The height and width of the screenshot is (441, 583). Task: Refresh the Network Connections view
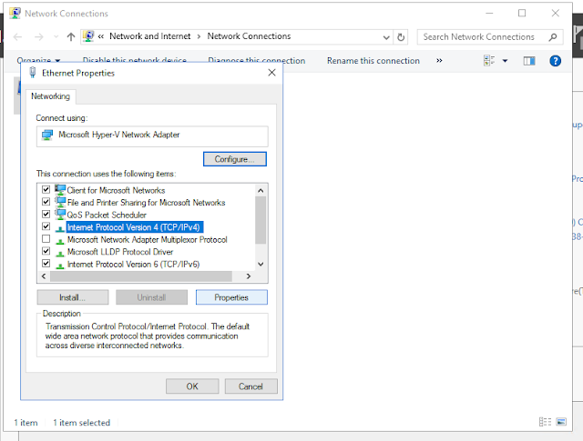point(401,37)
